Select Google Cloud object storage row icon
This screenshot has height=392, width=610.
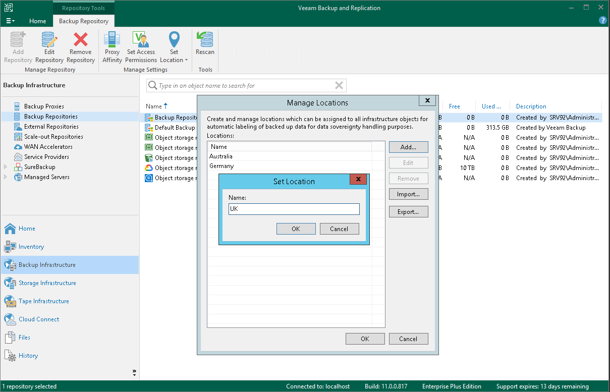tap(149, 168)
